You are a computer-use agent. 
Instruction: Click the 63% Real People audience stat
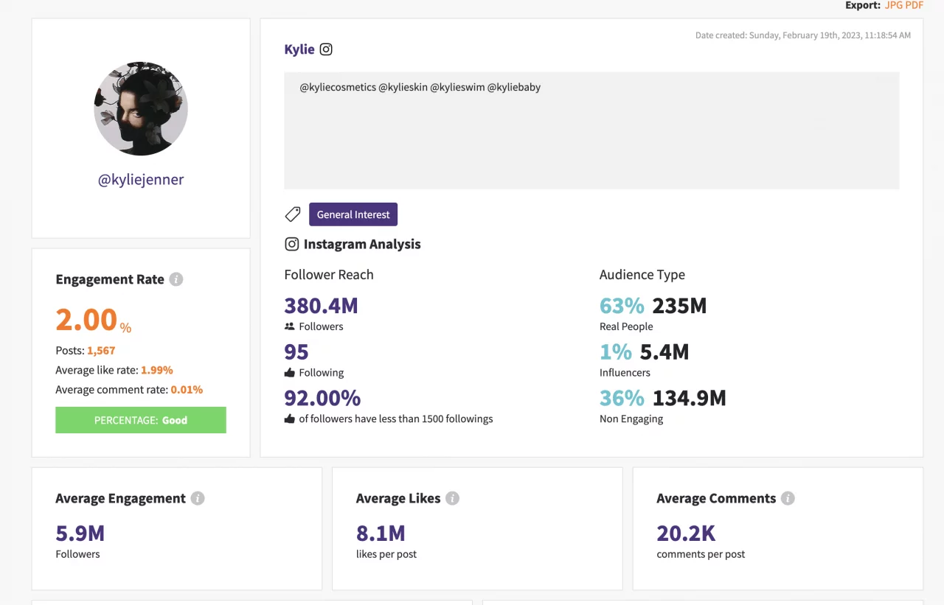(622, 305)
